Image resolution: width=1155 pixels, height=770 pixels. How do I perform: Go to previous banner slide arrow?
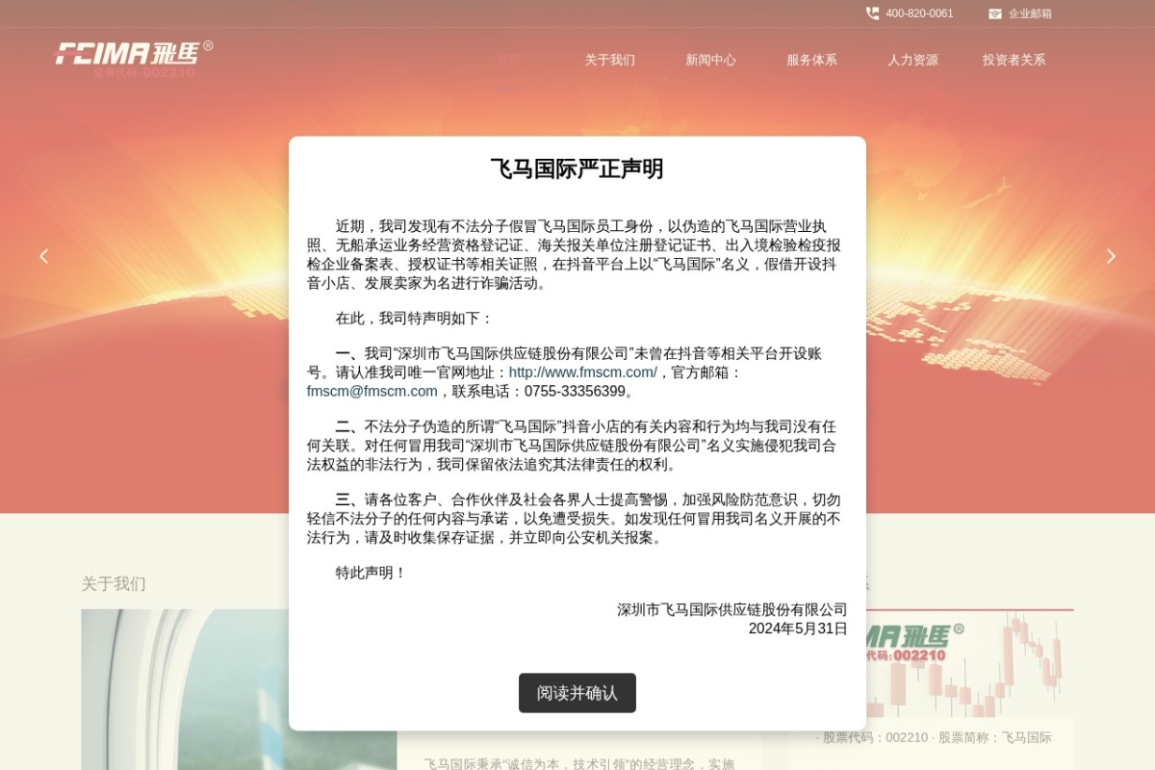point(43,256)
